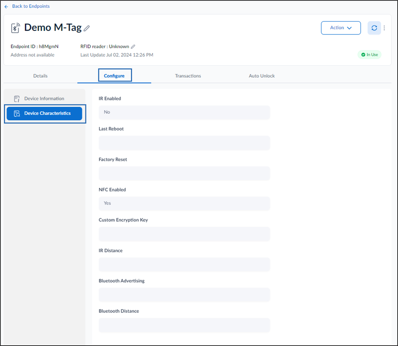
Task: Click the Endpoint ID : h8MgmN text
Action: tap(35, 47)
